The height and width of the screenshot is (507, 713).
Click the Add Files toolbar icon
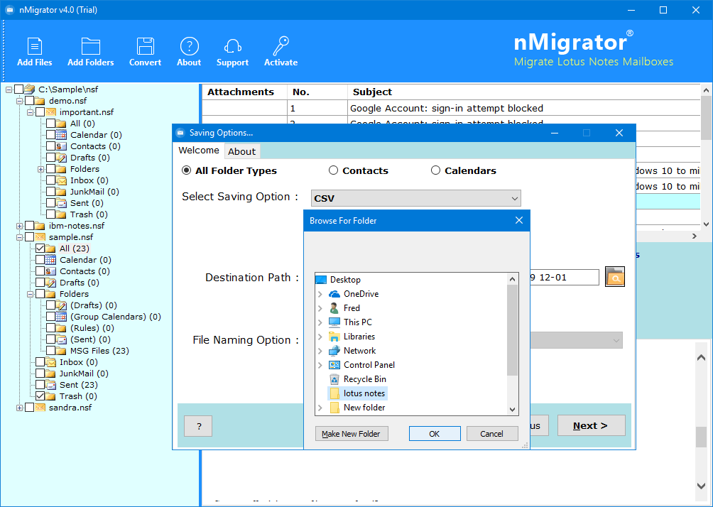(35, 46)
